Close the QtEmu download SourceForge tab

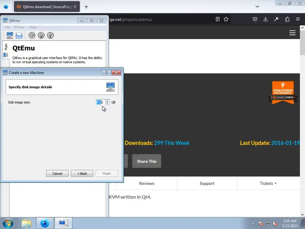pyautogui.click(x=75, y=7)
